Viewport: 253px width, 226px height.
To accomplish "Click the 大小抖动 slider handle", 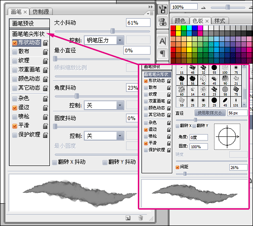I will (x=112, y=31).
